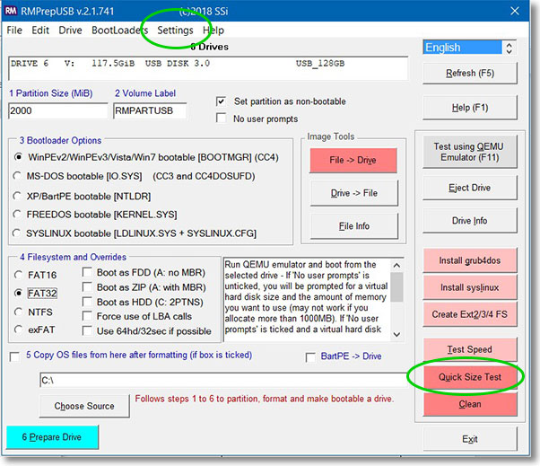Open the Settings menu
The height and width of the screenshot is (466, 540).
pos(175,31)
